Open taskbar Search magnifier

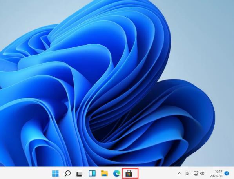click(x=67, y=174)
